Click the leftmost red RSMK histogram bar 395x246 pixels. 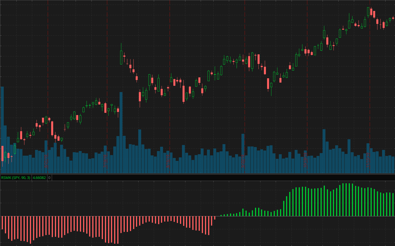2,223
